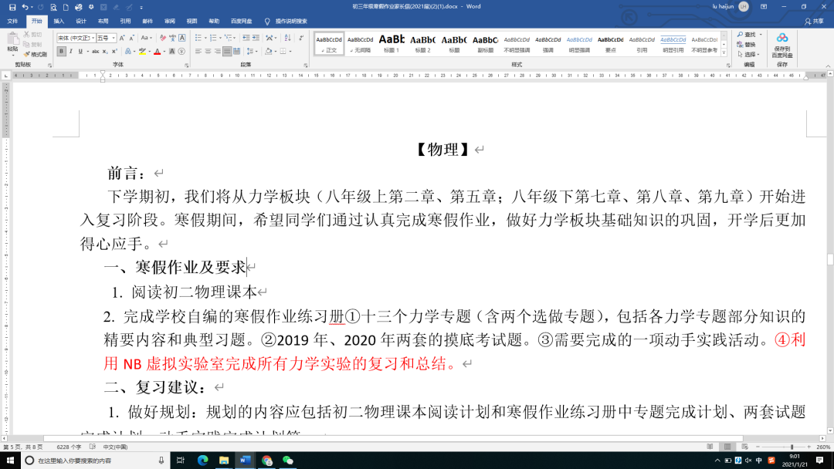
Task: Apply yellow text highlight color
Action: tap(142, 52)
